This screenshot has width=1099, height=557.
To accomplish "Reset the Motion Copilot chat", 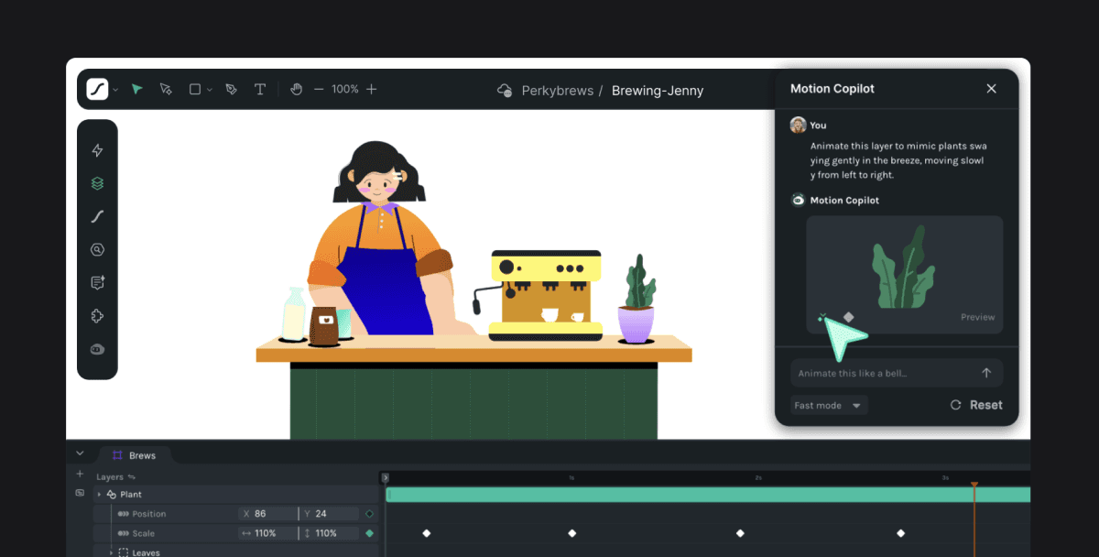I will tap(976, 405).
